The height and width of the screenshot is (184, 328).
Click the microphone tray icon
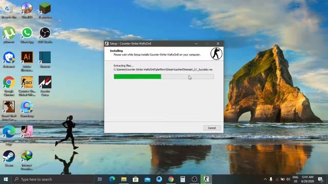click(271, 179)
